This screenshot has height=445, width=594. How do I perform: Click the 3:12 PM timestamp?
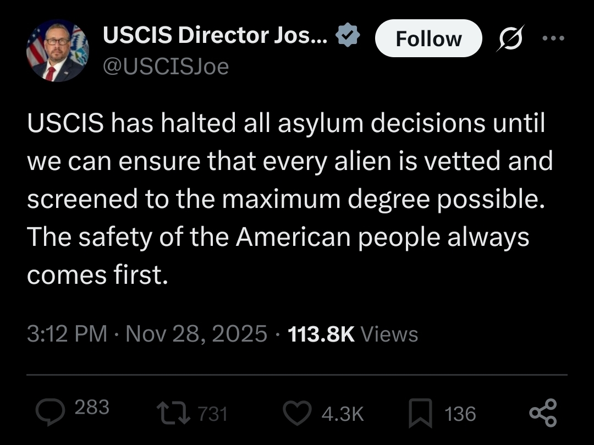point(67,334)
